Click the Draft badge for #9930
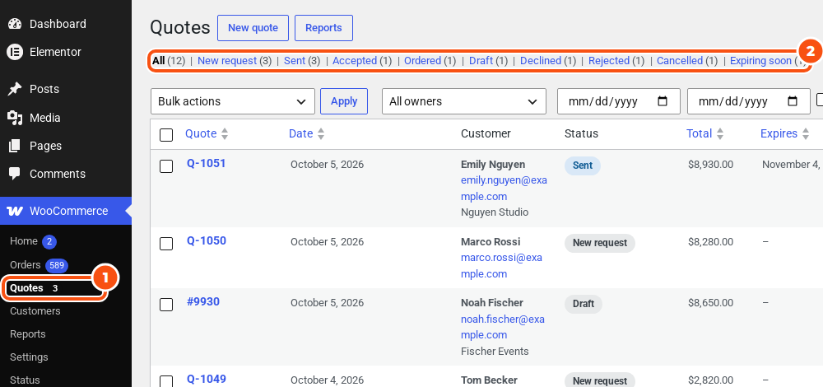 (584, 304)
